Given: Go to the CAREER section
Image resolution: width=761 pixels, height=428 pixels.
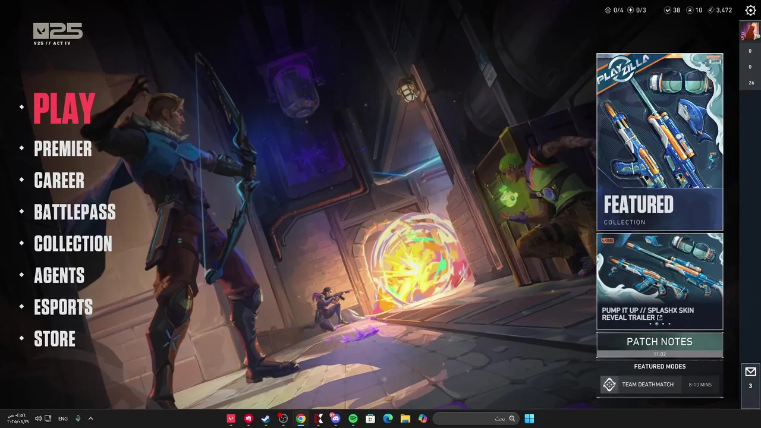Looking at the screenshot, I should [x=59, y=180].
